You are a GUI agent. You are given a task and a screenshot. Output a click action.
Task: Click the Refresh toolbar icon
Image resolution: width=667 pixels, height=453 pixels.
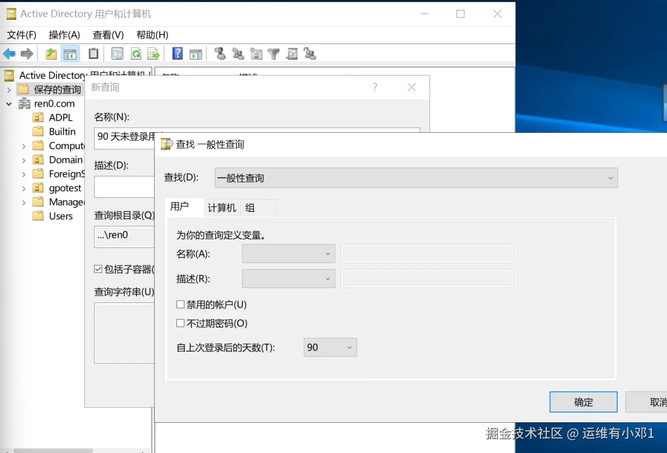coord(135,54)
